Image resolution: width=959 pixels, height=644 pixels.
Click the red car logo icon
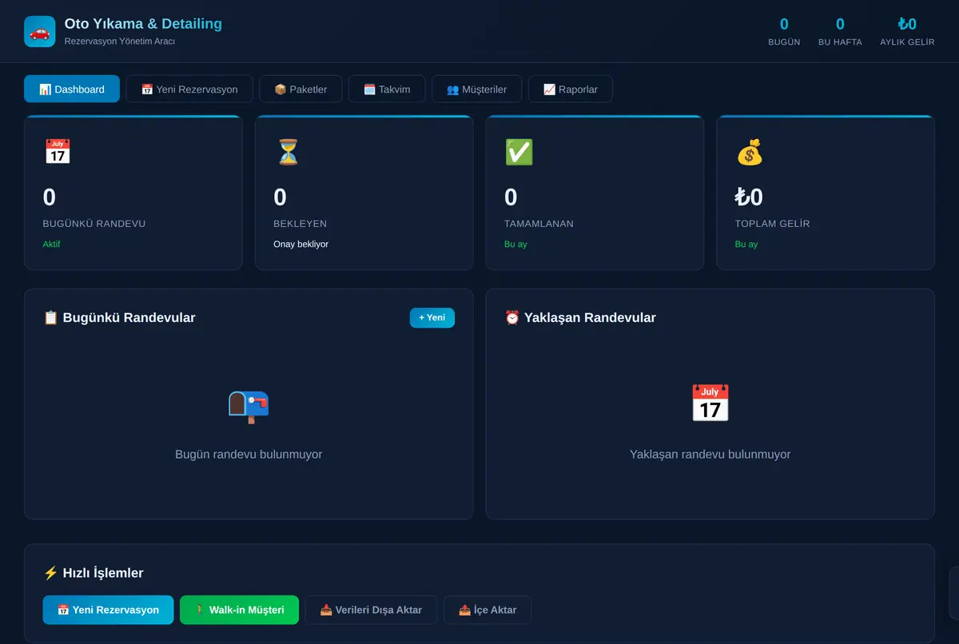(40, 32)
